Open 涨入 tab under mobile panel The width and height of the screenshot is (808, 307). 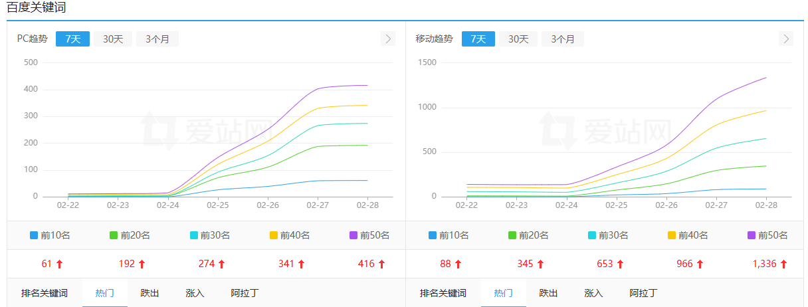(593, 293)
